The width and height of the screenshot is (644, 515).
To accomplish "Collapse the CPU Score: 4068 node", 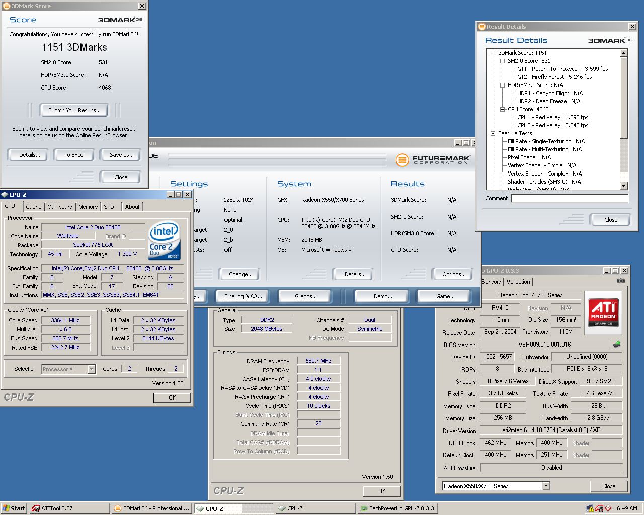I will (503, 109).
